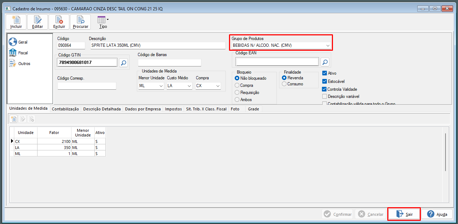458x224 pixels.
Task: Click the add new unit icon
Action: pos(14,119)
